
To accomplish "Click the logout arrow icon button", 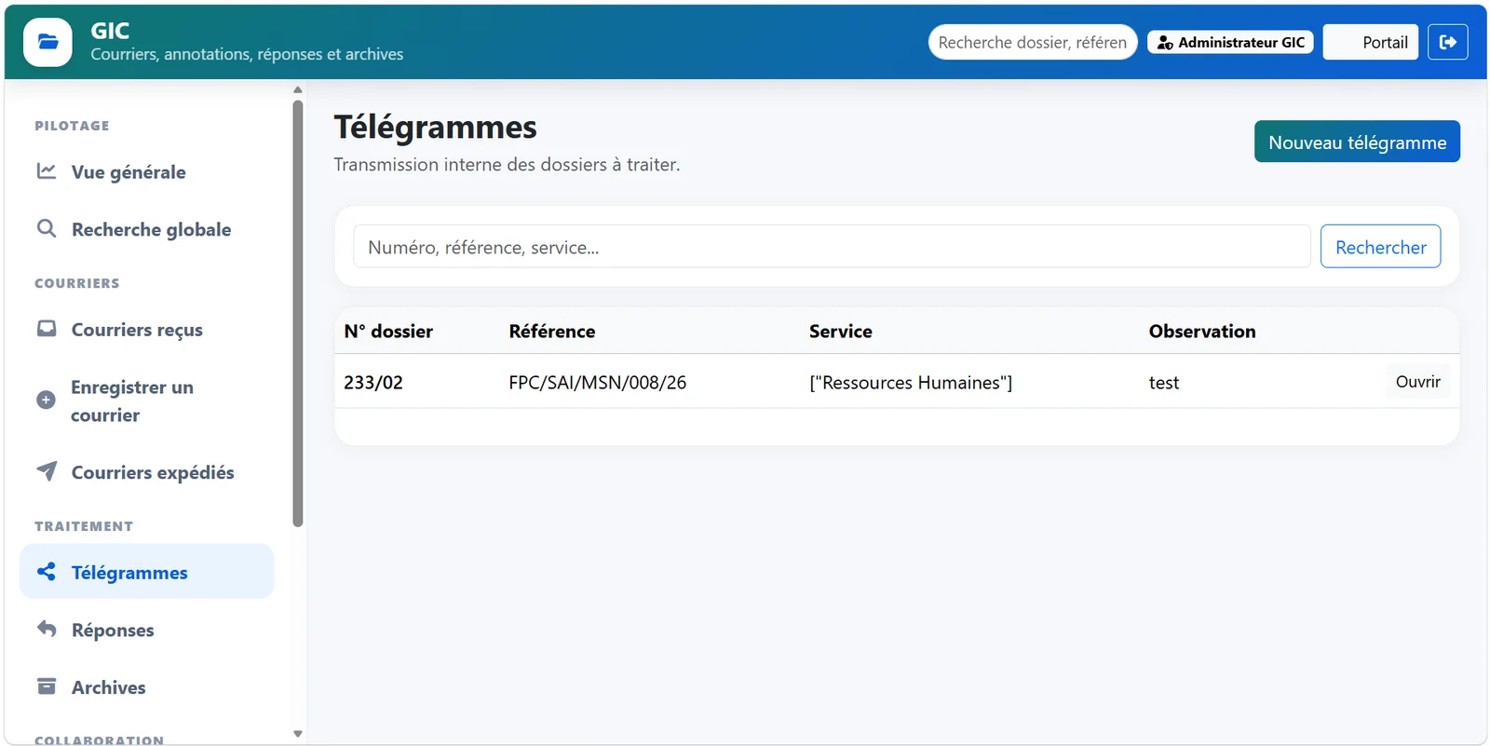I will (1448, 42).
